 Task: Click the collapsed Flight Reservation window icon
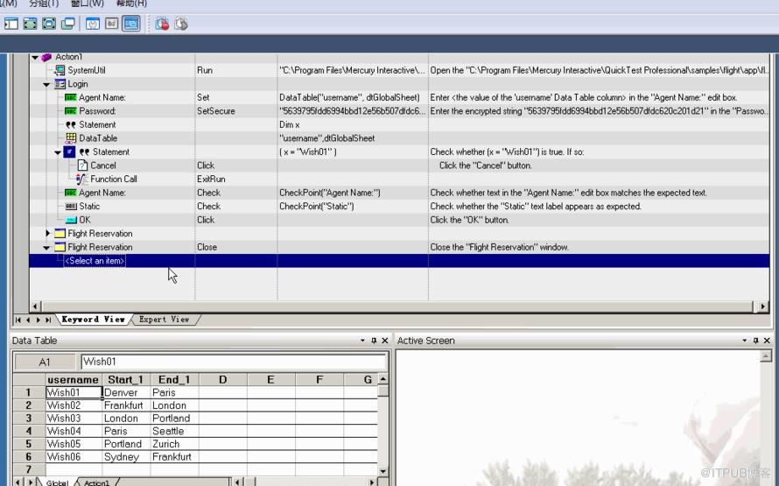coord(60,234)
